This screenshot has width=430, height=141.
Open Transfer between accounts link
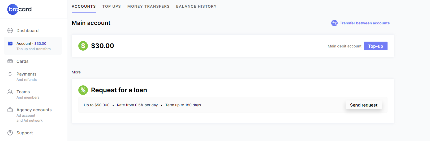[x=365, y=23]
